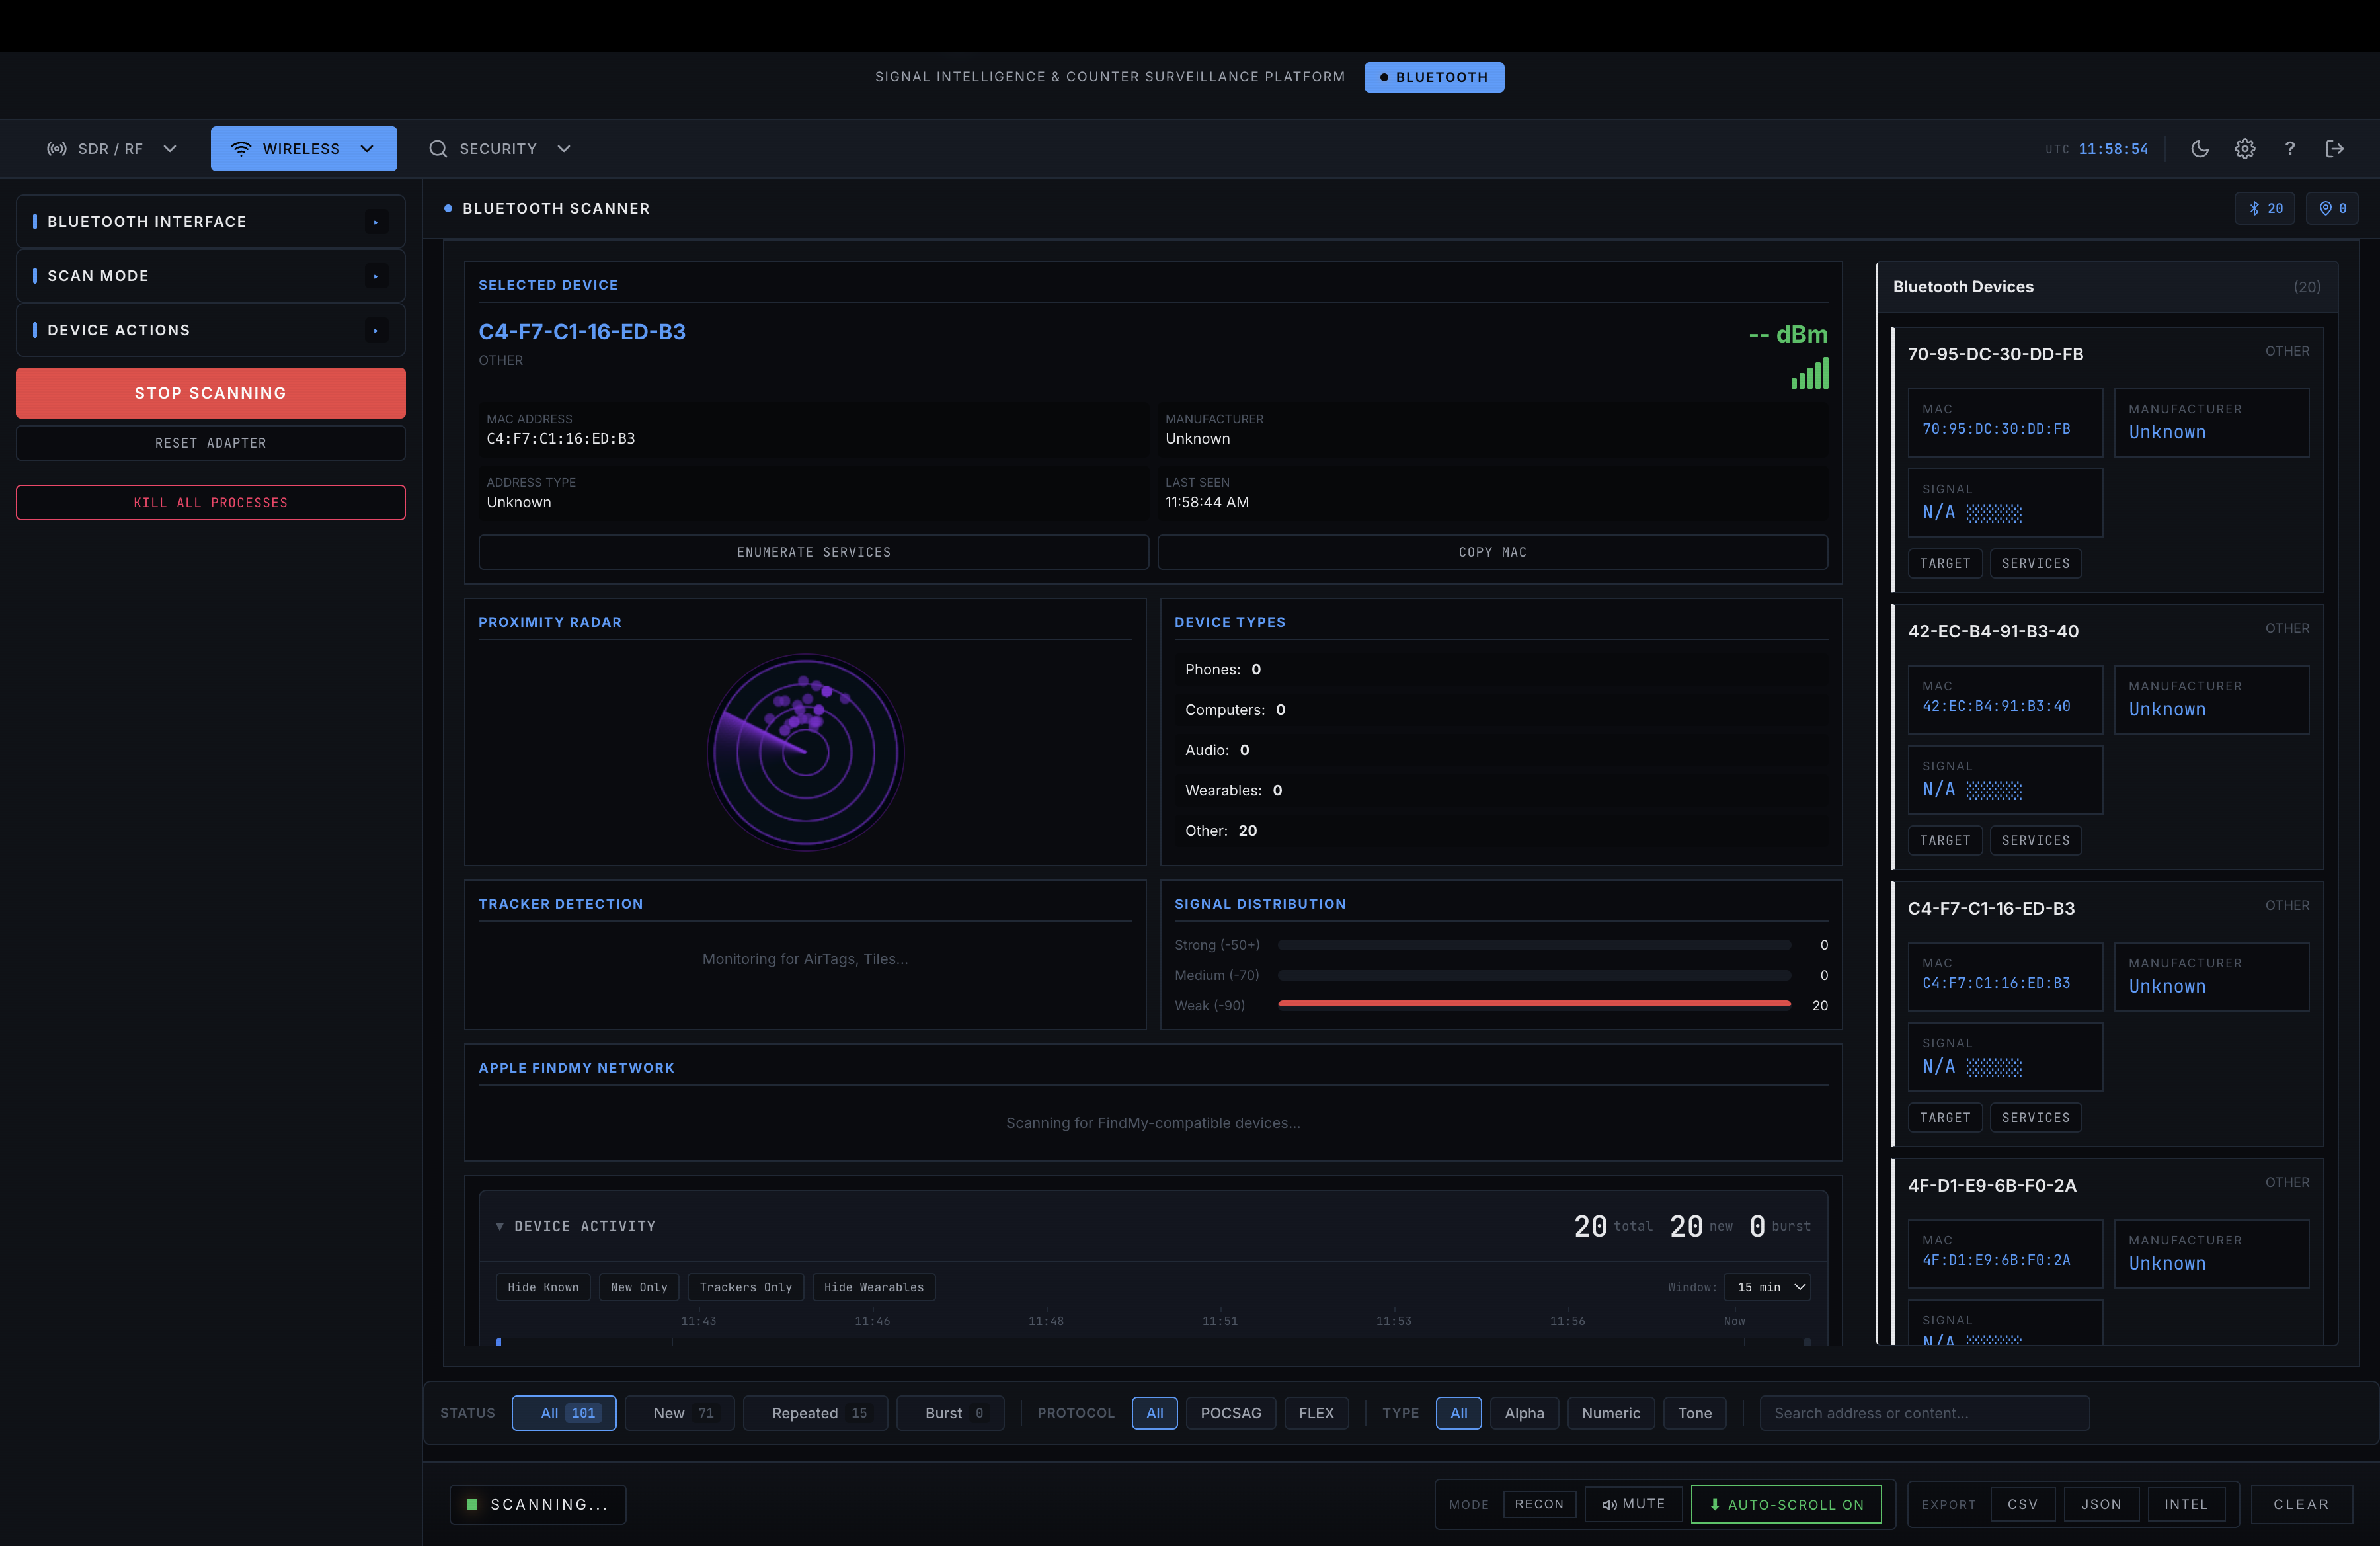Select the Repeated status filter
The width and height of the screenshot is (2380, 1546).
tap(816, 1413)
